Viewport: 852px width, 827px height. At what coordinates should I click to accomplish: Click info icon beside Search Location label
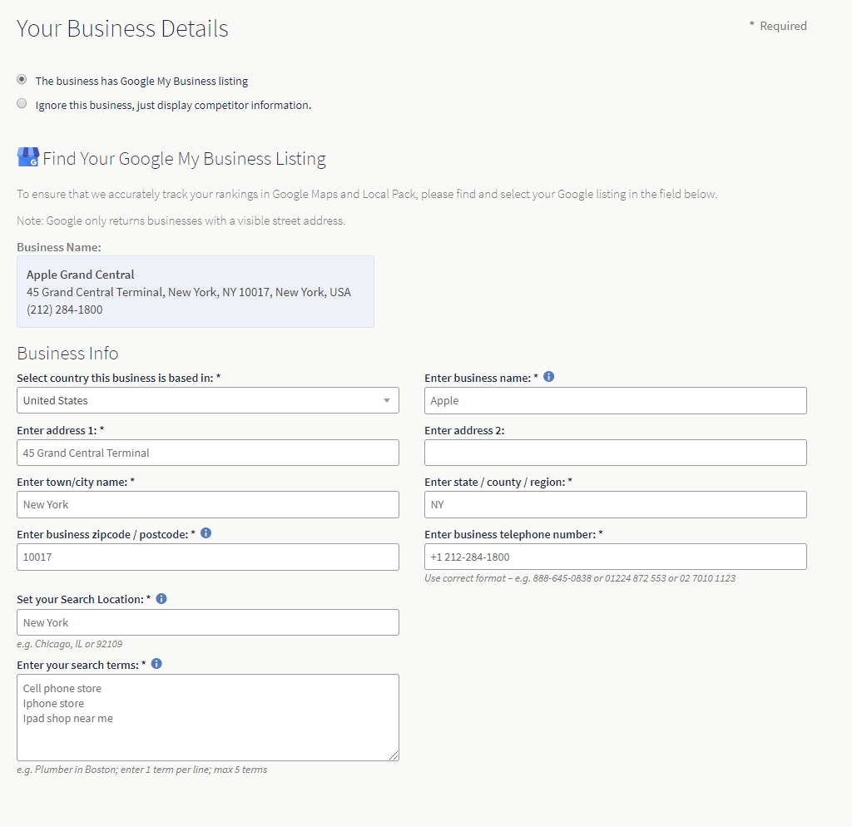(161, 599)
